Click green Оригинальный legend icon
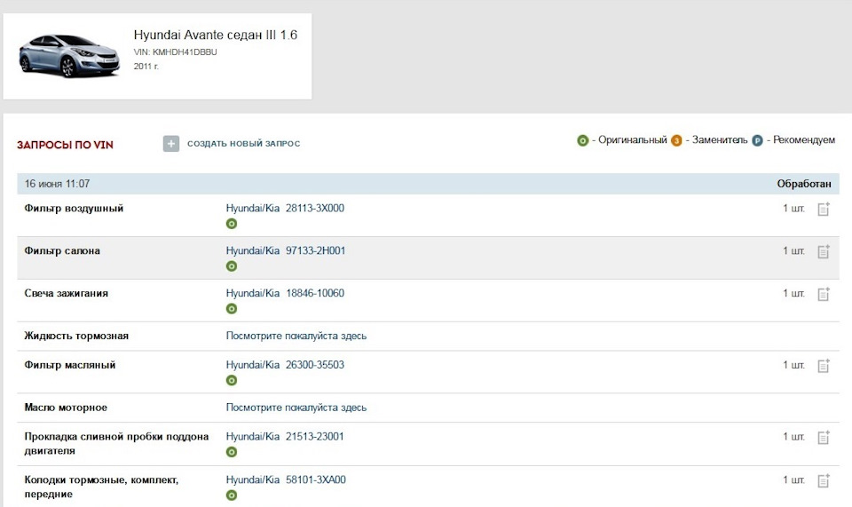This screenshot has width=852, height=507. 582,141
